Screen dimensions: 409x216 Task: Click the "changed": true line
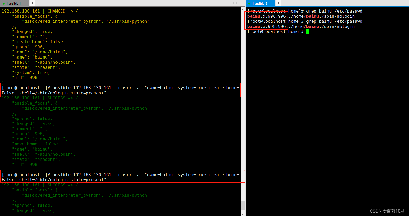(32, 32)
